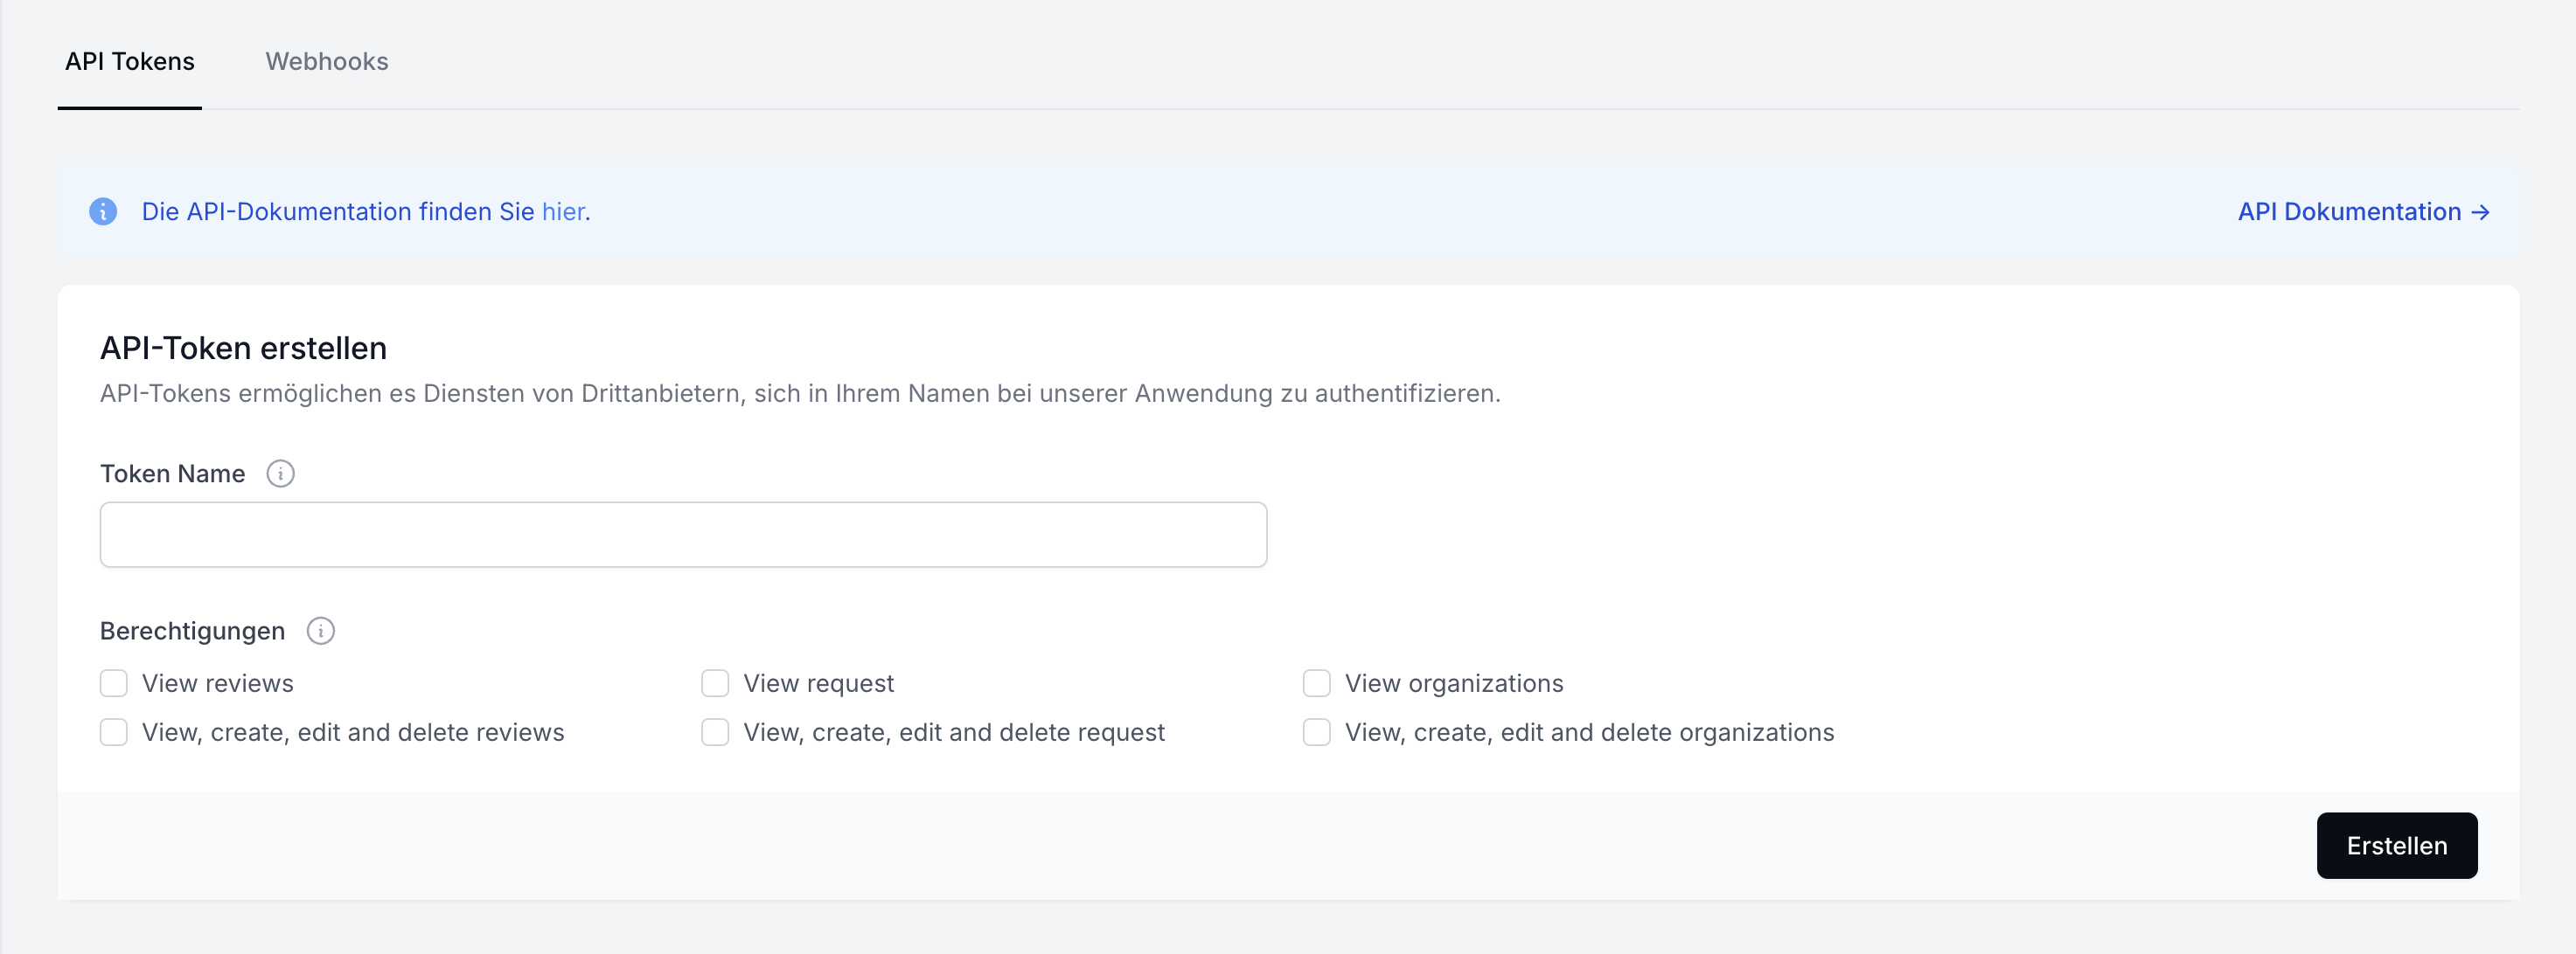Enable View reviews permission

114,683
